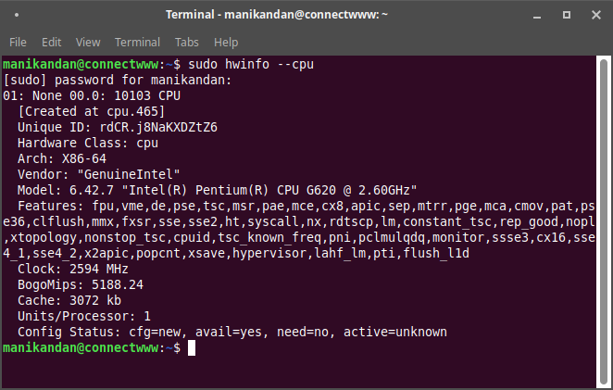Viewport: 613px width, 390px height.
Task: Click the block cursor at the last prompt
Action: click(x=192, y=347)
